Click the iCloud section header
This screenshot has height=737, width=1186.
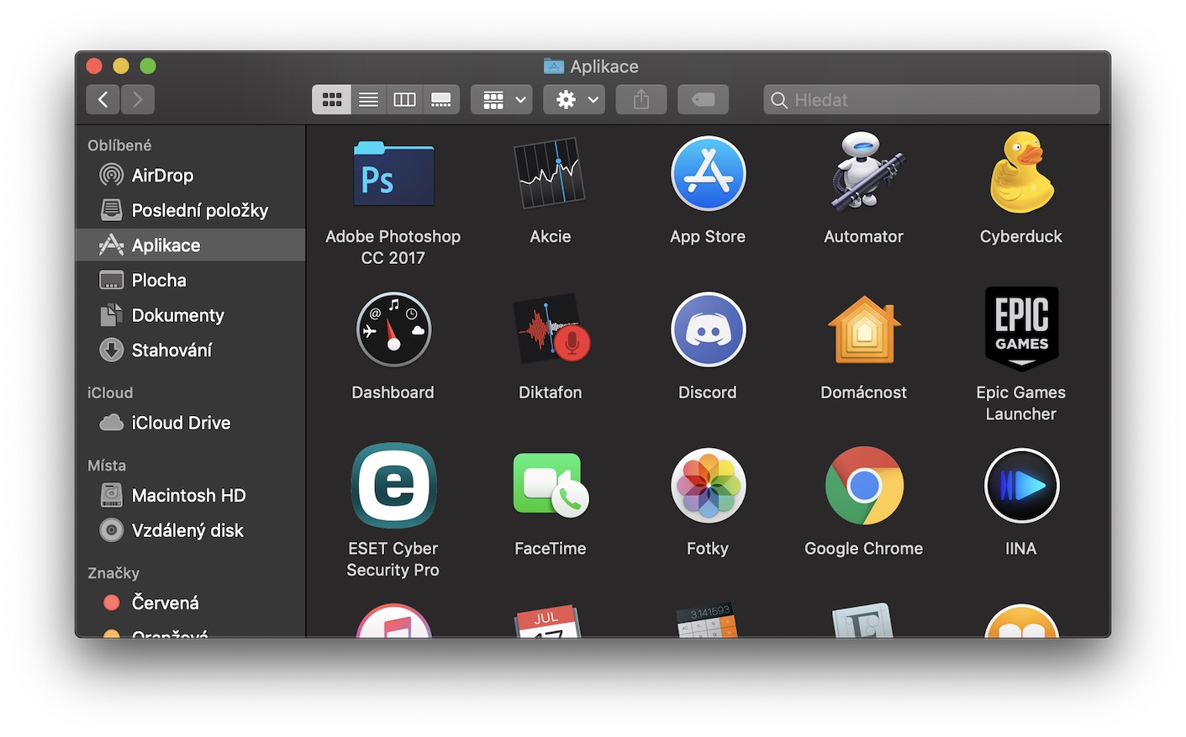point(110,393)
